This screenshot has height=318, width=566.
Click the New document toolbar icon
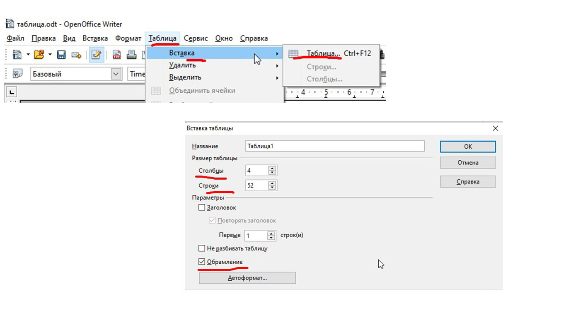[17, 55]
